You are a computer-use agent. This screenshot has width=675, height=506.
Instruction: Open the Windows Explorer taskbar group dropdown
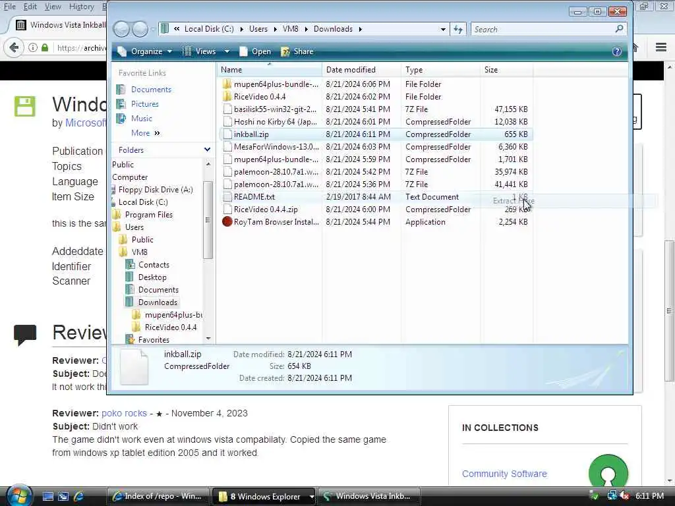click(311, 497)
